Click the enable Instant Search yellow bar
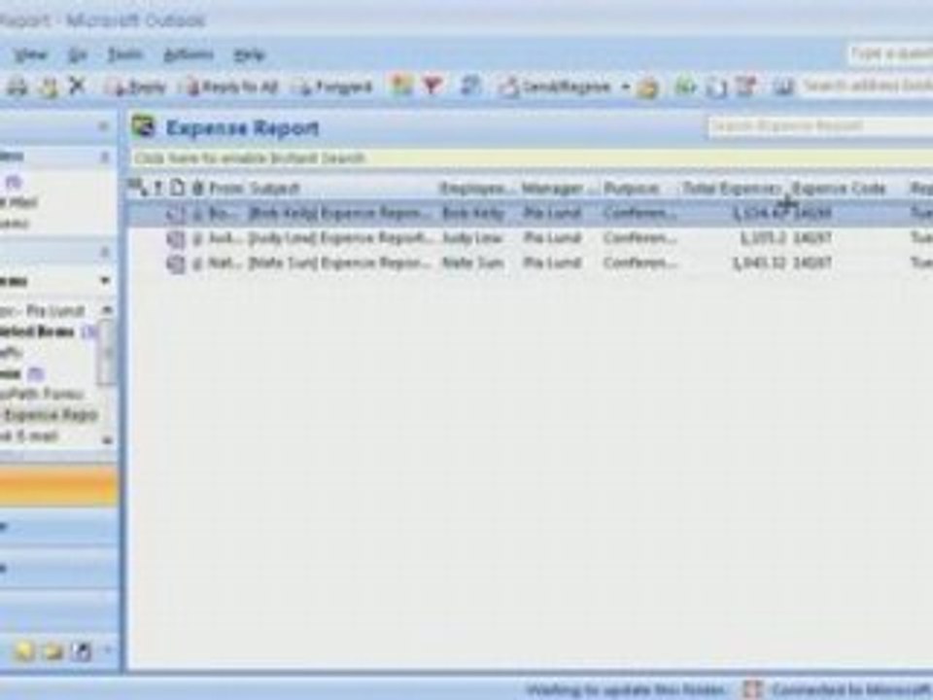This screenshot has width=933, height=700. pyautogui.click(x=532, y=157)
